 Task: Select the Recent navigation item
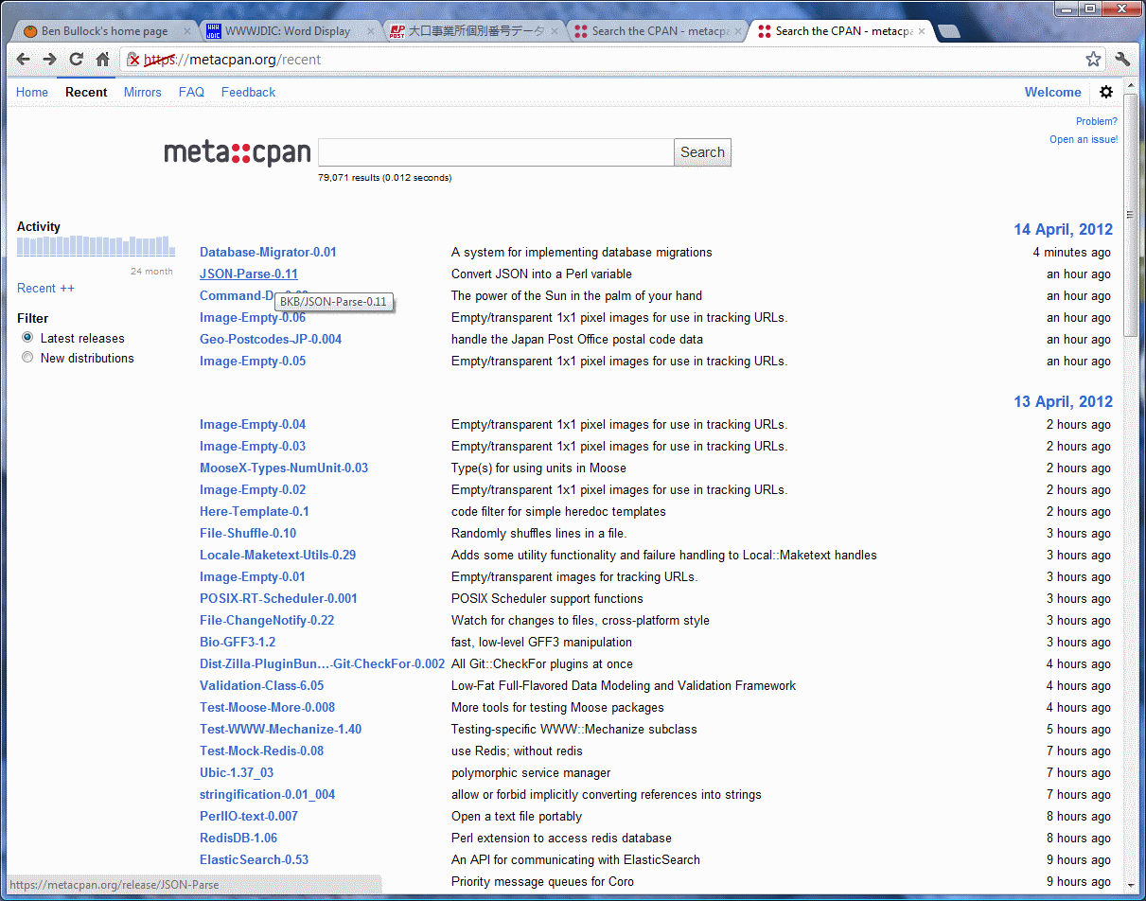86,92
